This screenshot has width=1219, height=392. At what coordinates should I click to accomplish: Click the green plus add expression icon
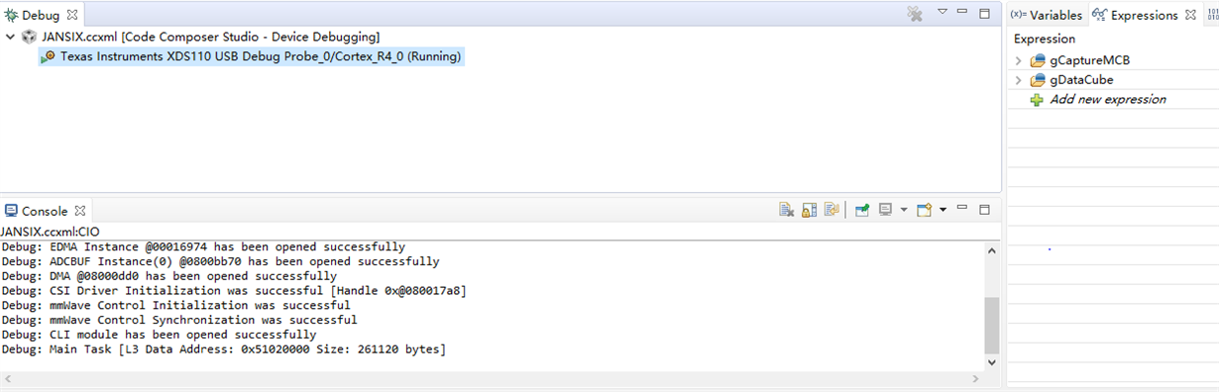click(x=1037, y=100)
